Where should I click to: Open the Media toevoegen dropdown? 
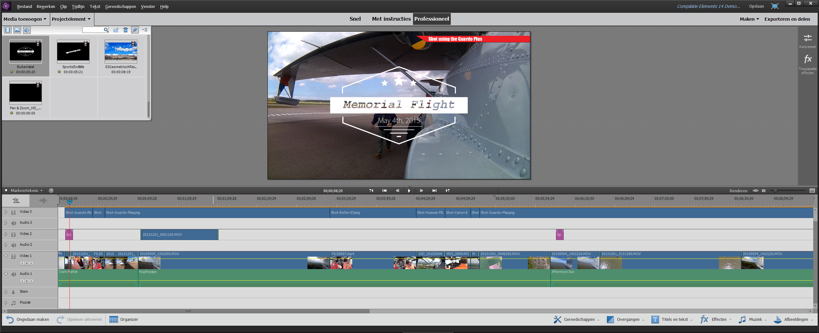[x=25, y=19]
